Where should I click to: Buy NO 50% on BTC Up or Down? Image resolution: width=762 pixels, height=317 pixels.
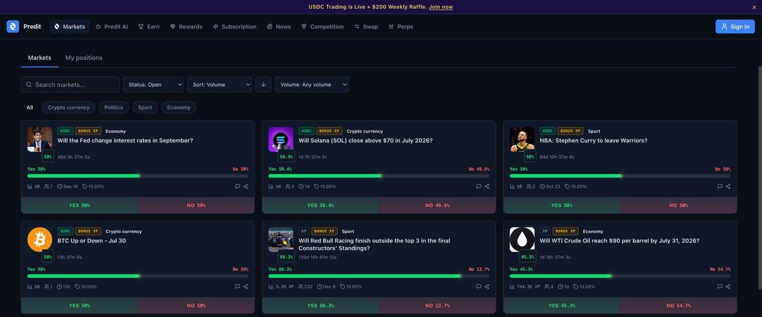coord(196,306)
